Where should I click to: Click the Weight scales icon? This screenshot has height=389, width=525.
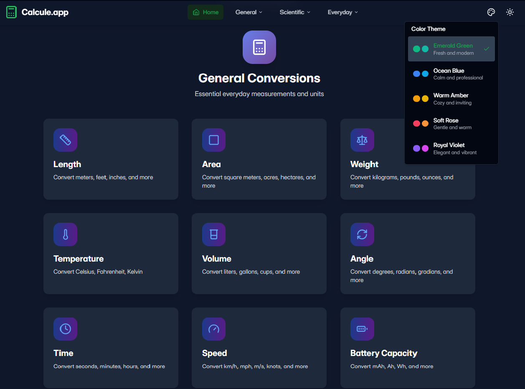(362, 140)
